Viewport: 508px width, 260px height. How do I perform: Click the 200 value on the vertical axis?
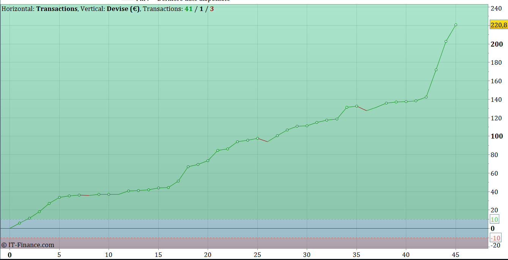coord(497,44)
